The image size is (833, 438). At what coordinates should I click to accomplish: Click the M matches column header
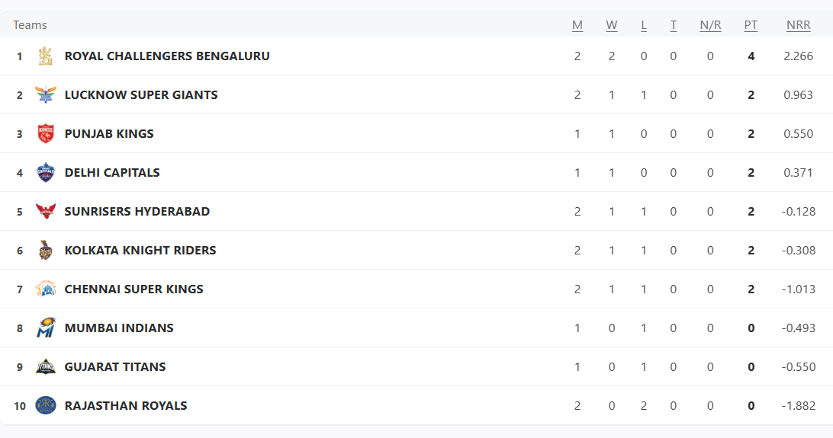577,25
